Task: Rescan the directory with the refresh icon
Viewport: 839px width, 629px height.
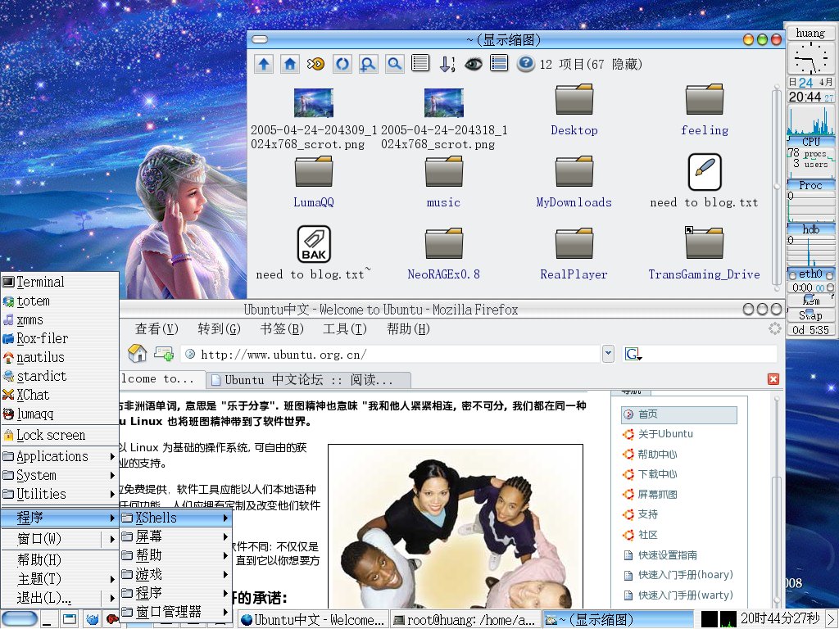Action: (x=342, y=65)
